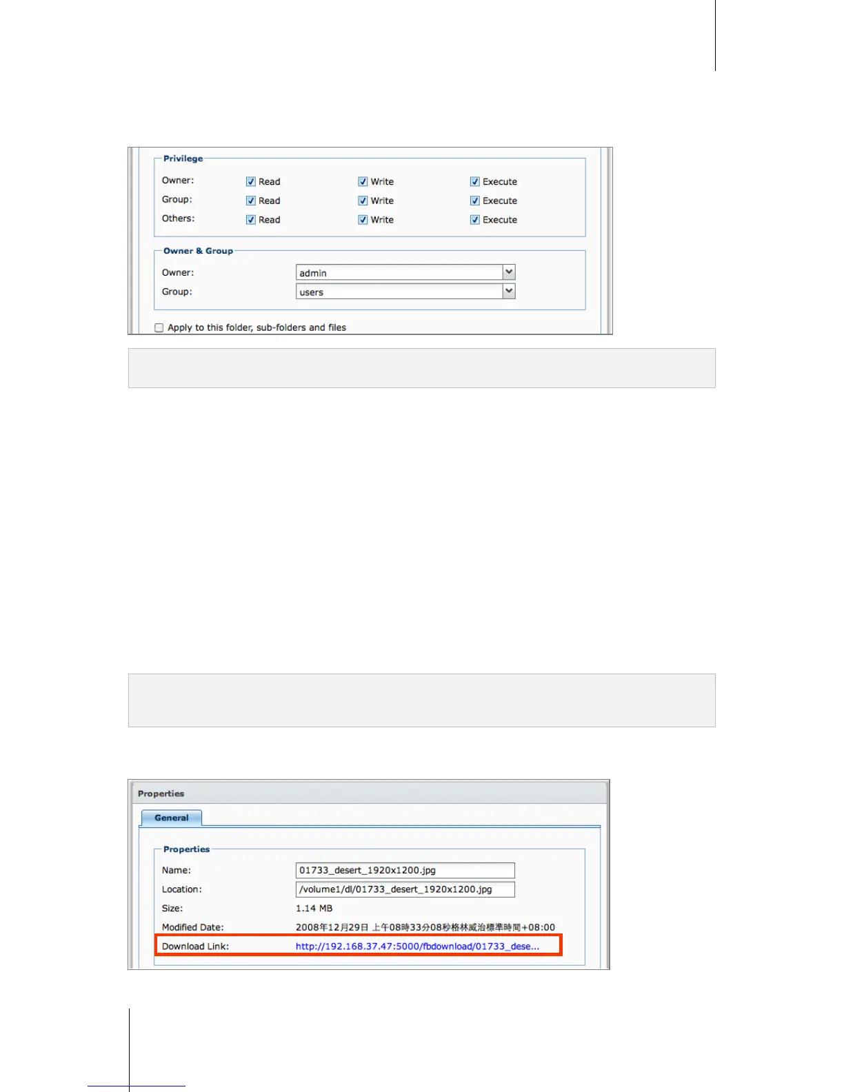Uncheck Group Write privilege

click(x=363, y=201)
